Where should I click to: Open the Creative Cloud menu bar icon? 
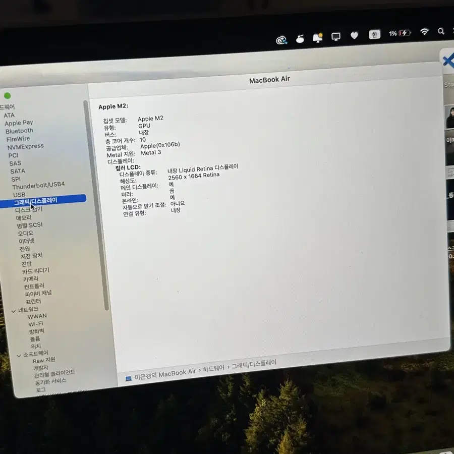click(x=281, y=40)
